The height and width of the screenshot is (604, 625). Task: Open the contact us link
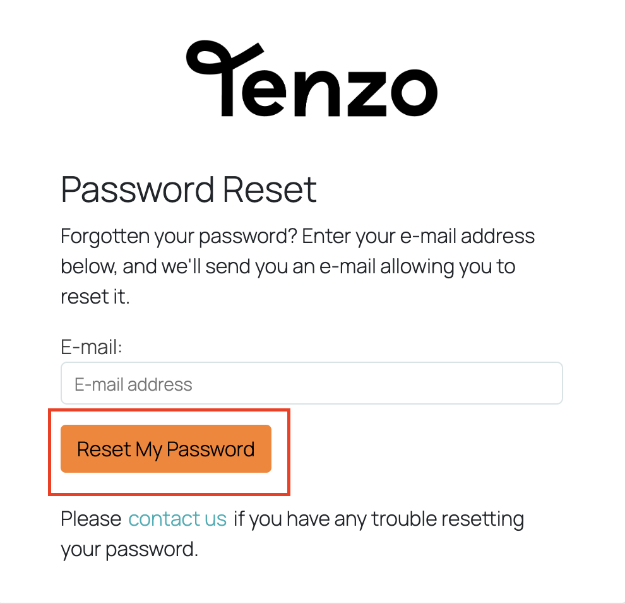click(177, 519)
